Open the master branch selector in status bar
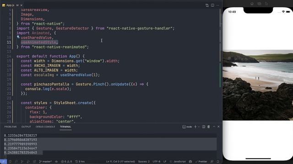293x164 pixels. click(45, 162)
